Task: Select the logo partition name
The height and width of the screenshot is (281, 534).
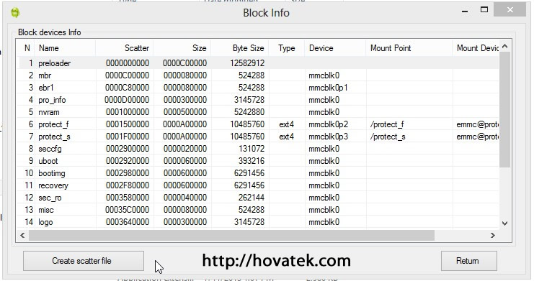Action: click(45, 222)
